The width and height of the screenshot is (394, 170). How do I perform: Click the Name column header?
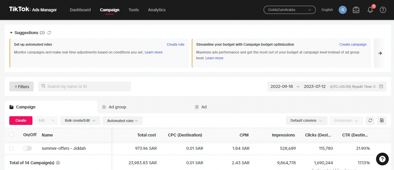(x=47, y=135)
